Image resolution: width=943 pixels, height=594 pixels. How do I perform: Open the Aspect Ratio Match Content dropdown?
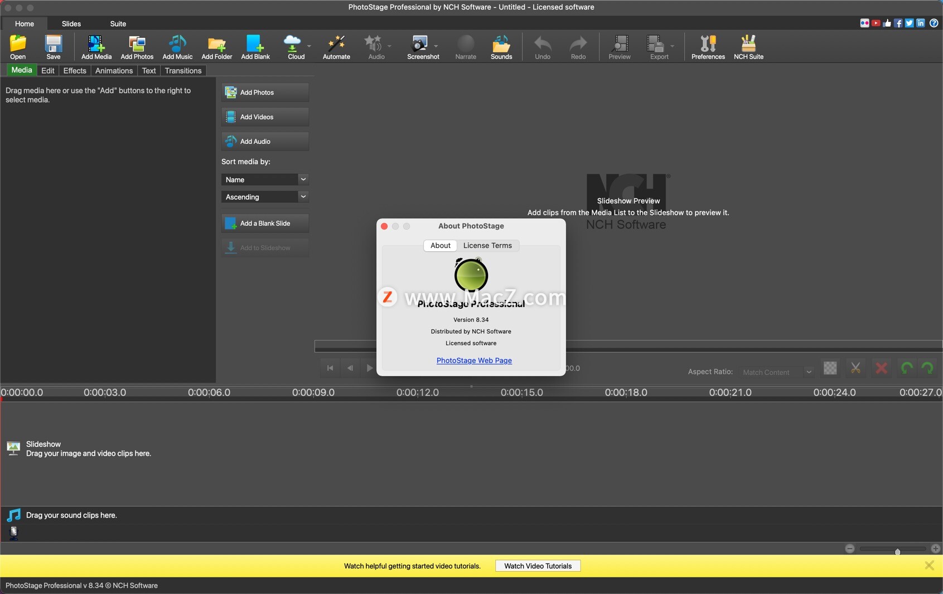tap(777, 372)
